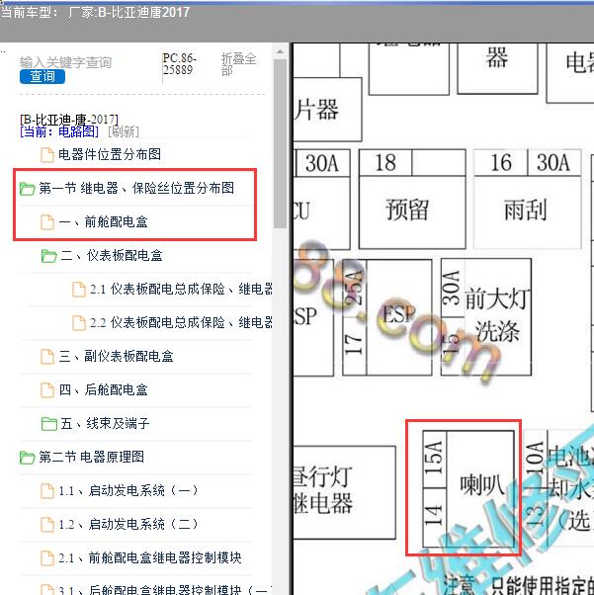
Task: Click page icon beside 1.1、启动发电系统（一）
Action: pos(47,490)
